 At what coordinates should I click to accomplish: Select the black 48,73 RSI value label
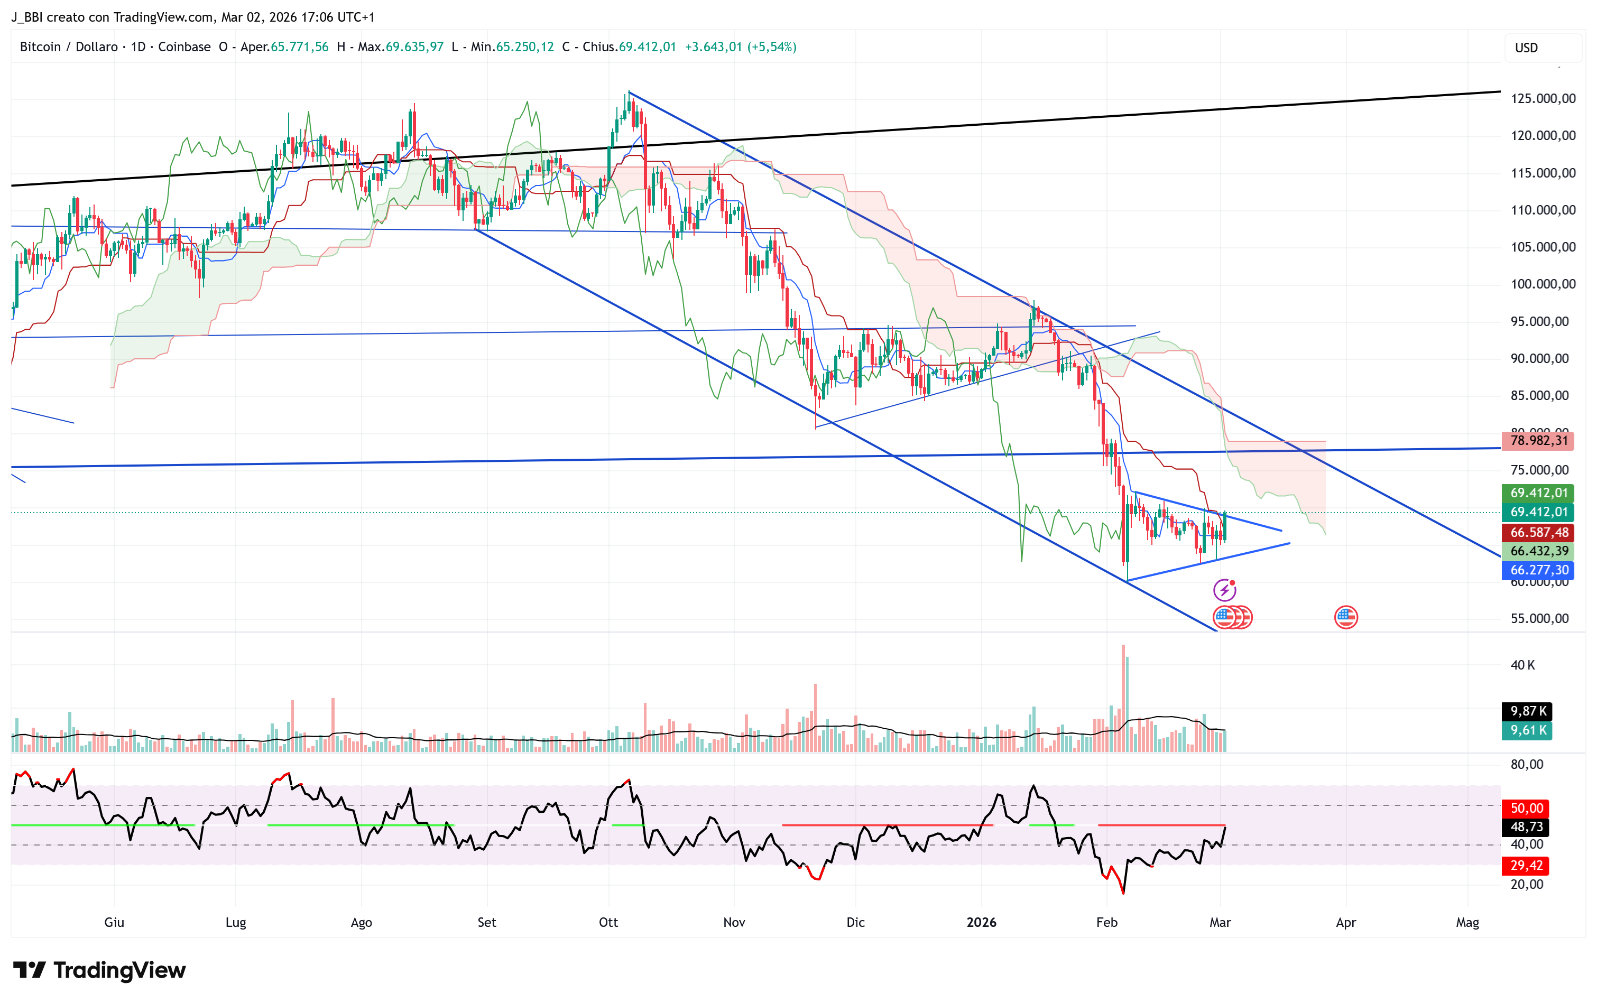tap(1526, 826)
